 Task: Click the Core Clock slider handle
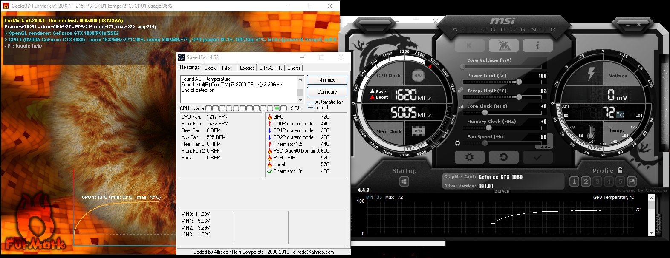[x=485, y=112]
